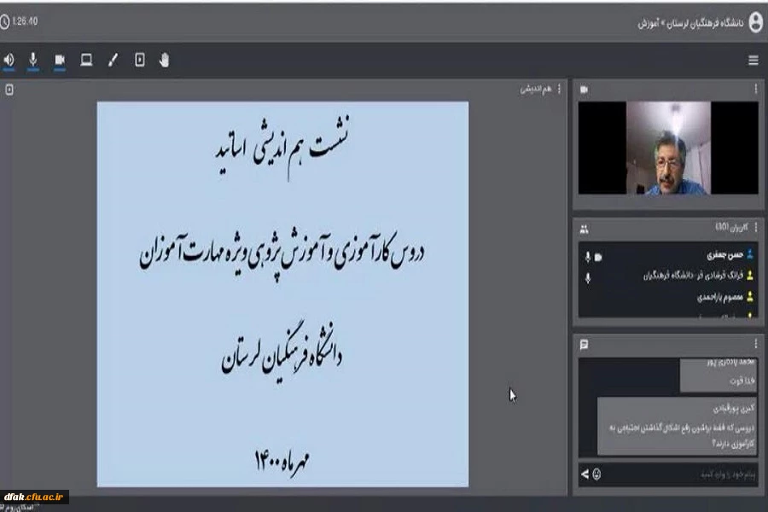Mute the microphone in the toolbar

pos(34,60)
